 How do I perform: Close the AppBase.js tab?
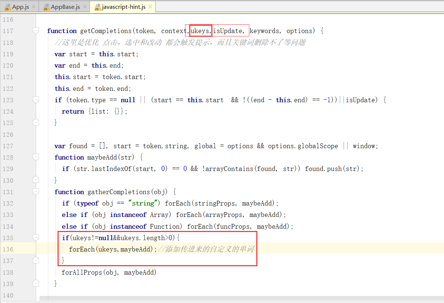[84, 7]
